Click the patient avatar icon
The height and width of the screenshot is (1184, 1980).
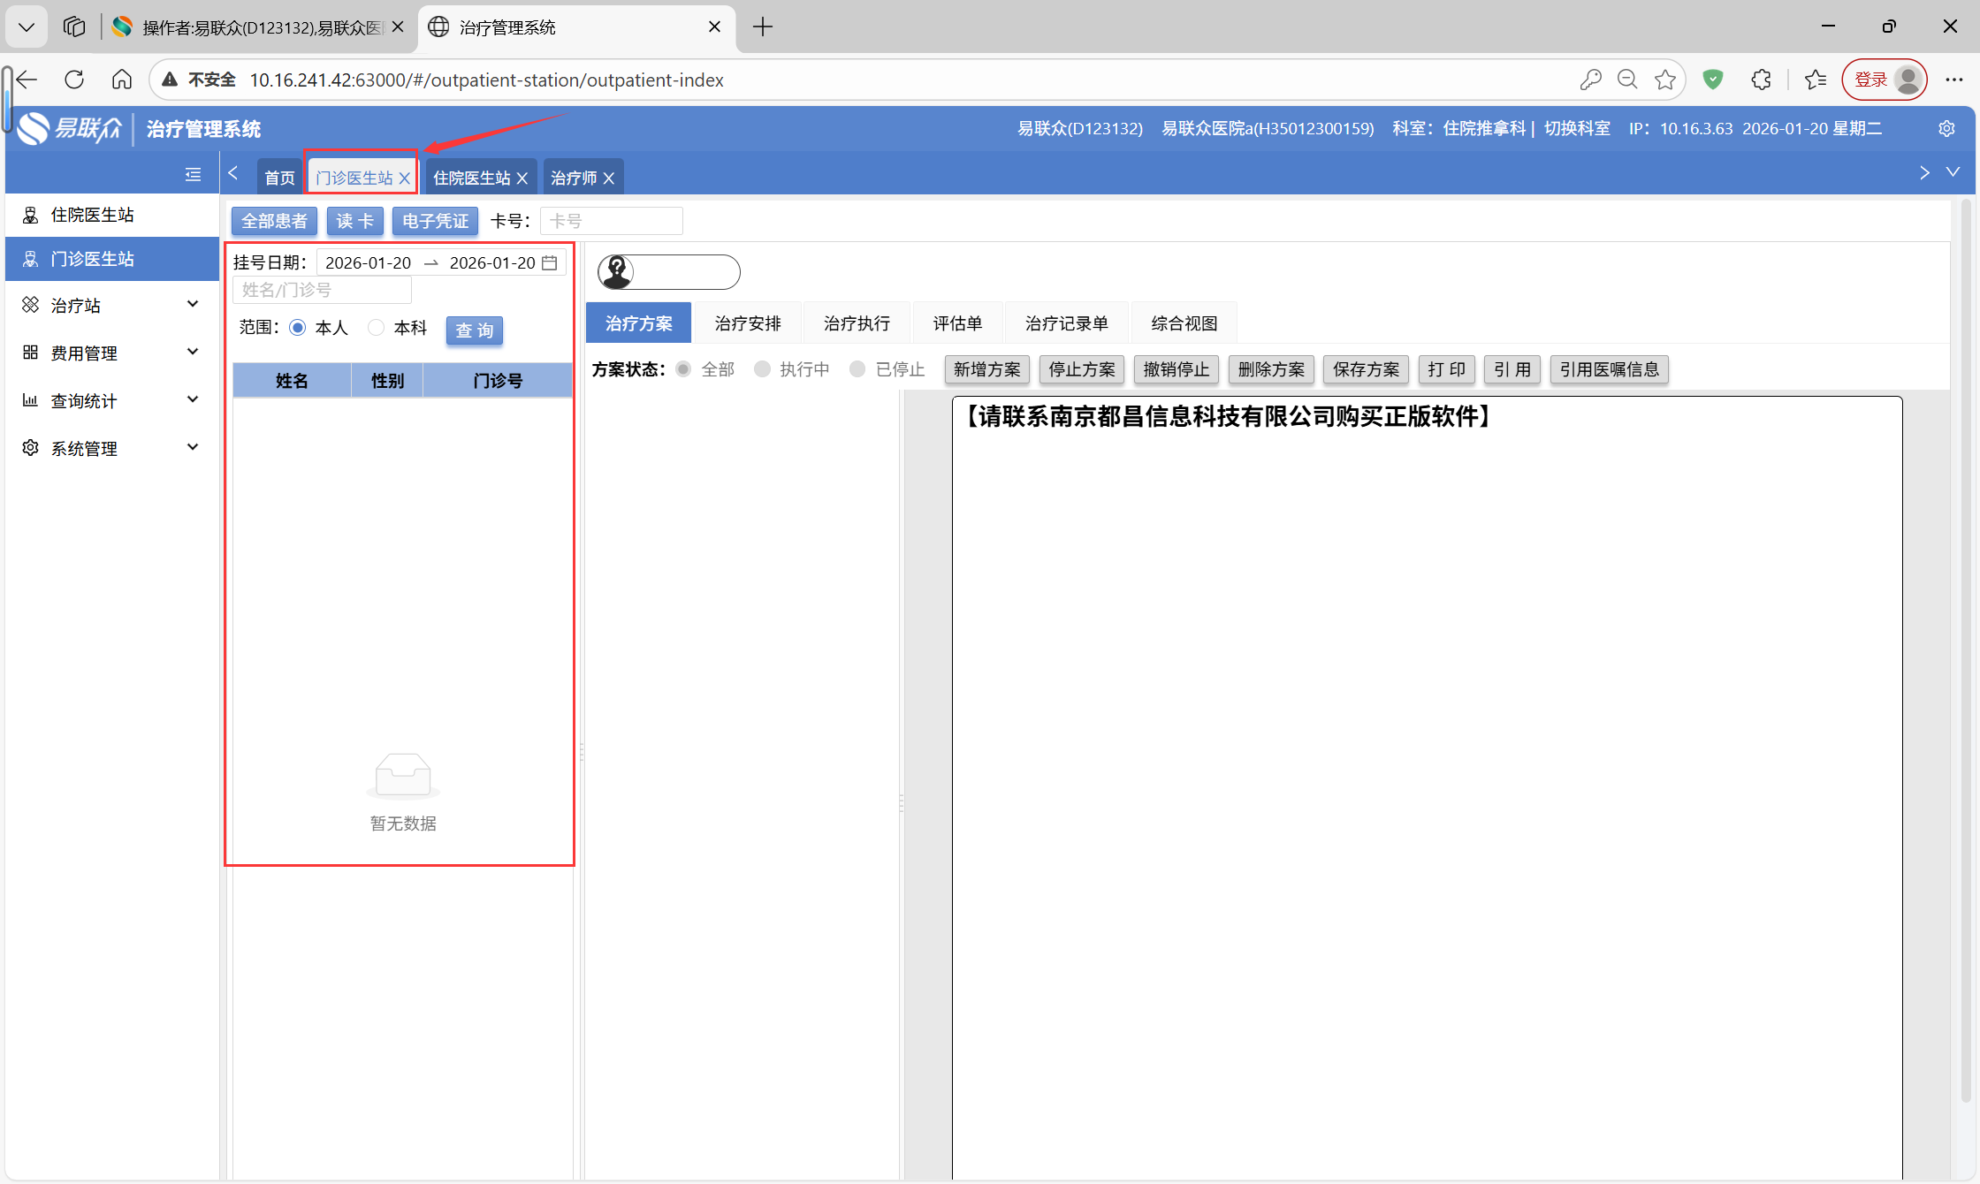pyautogui.click(x=617, y=271)
